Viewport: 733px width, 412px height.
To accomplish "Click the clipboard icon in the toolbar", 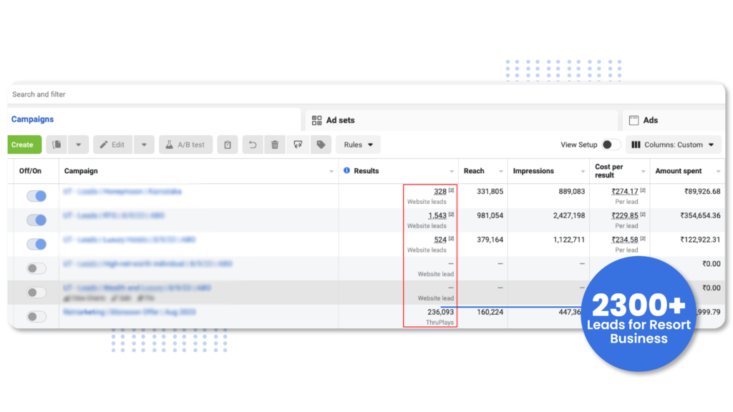I will click(x=227, y=144).
